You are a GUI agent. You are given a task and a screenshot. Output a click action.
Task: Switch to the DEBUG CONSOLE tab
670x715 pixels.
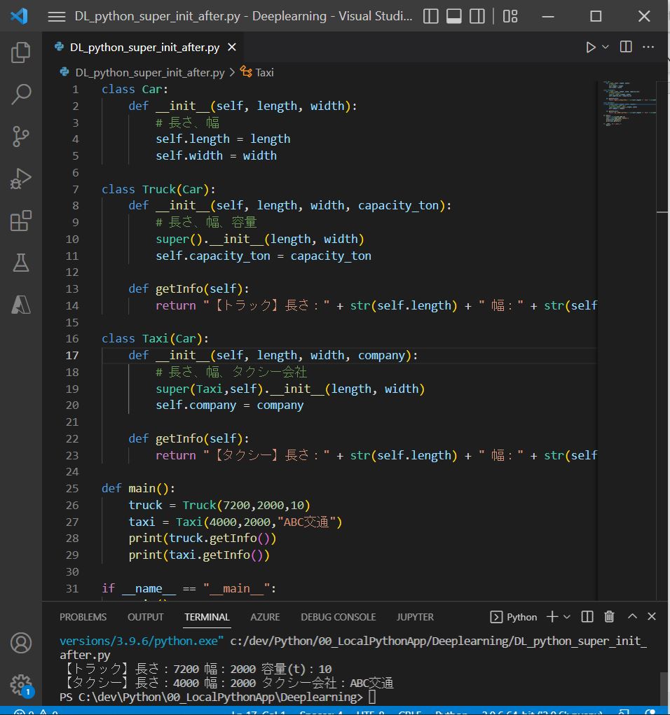[338, 617]
